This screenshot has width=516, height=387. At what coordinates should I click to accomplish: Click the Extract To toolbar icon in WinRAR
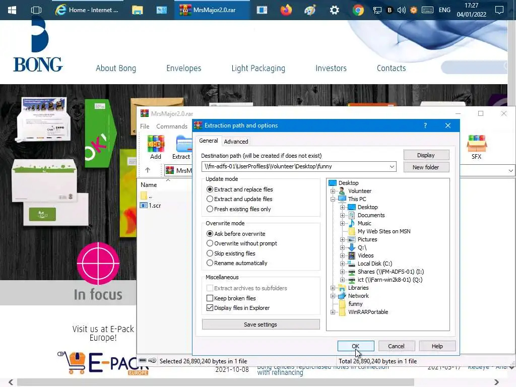tap(182, 147)
